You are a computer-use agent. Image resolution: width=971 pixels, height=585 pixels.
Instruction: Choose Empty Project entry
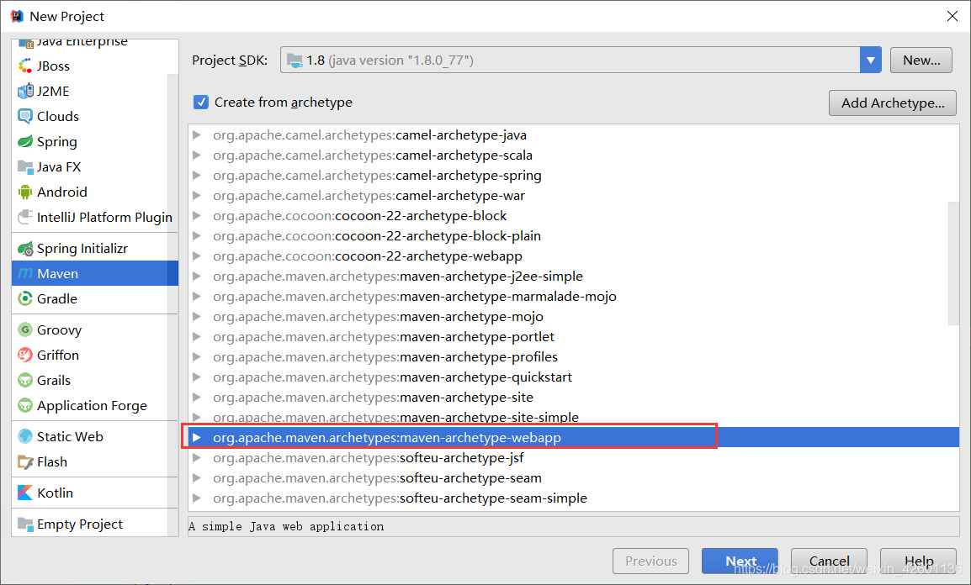pyautogui.click(x=95, y=524)
